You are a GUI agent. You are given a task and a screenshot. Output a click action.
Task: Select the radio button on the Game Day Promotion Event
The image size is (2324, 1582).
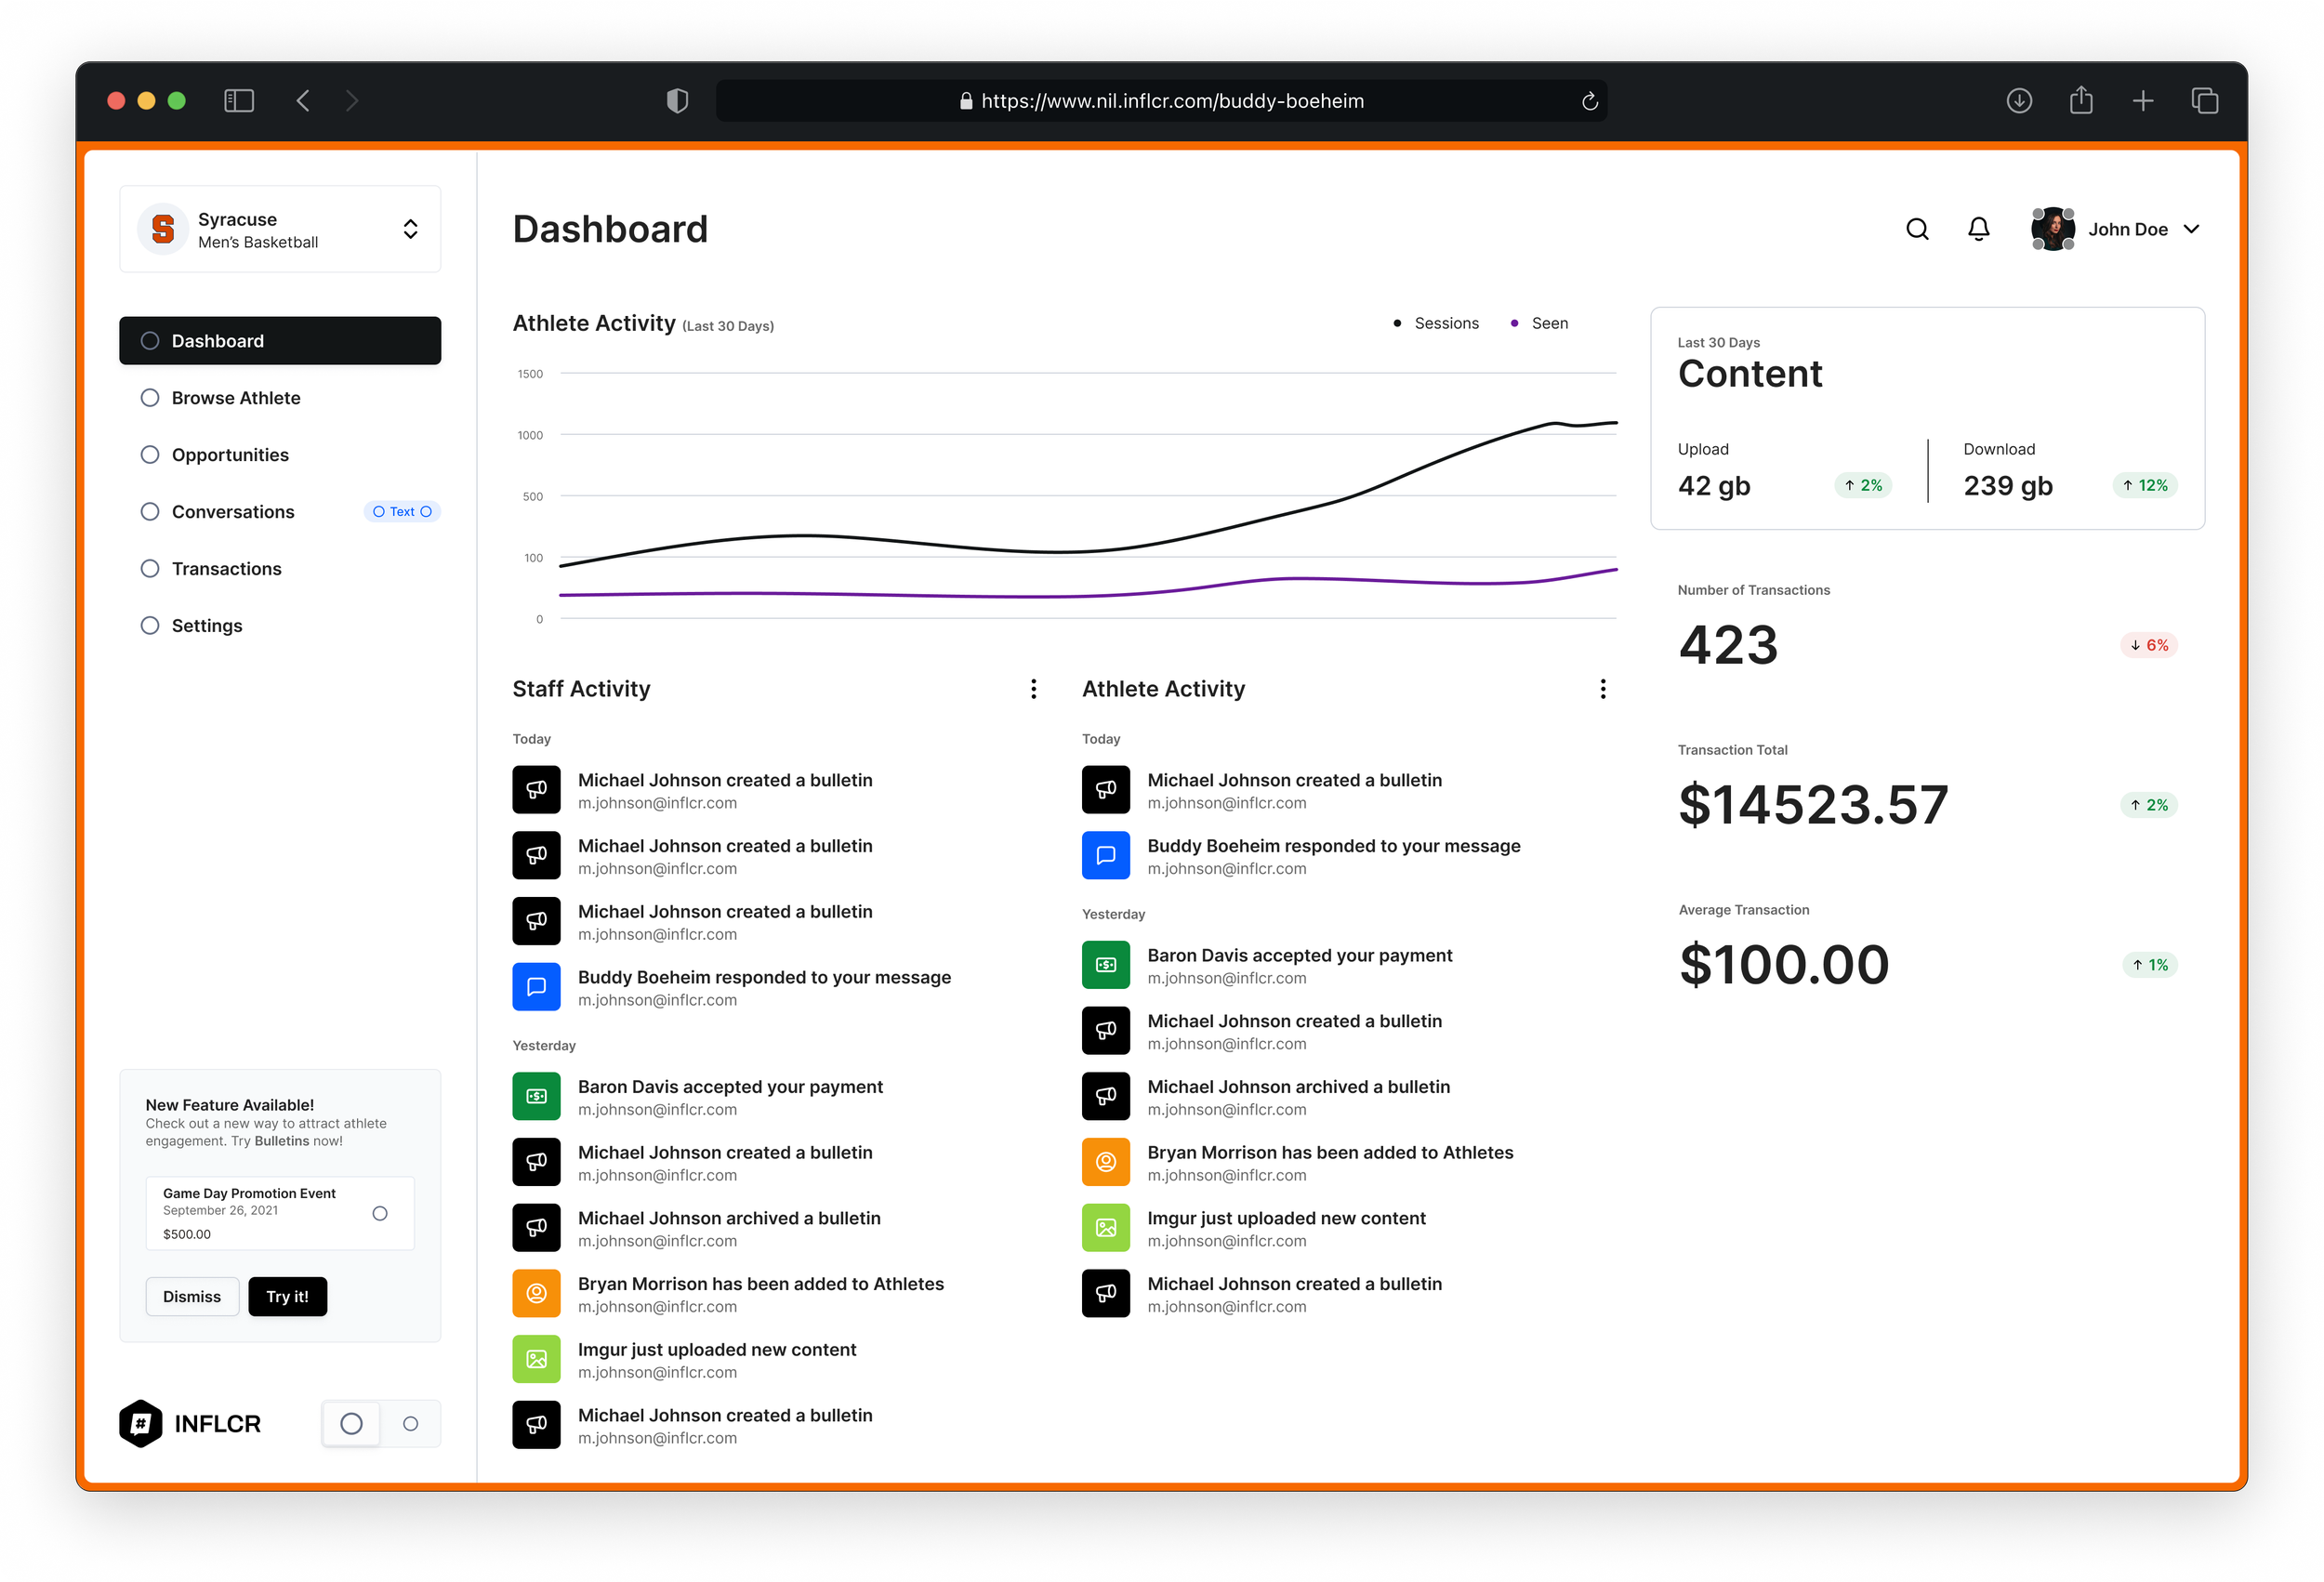click(380, 1213)
